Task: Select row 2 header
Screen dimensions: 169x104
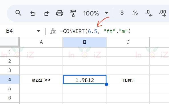Action: (10, 61)
